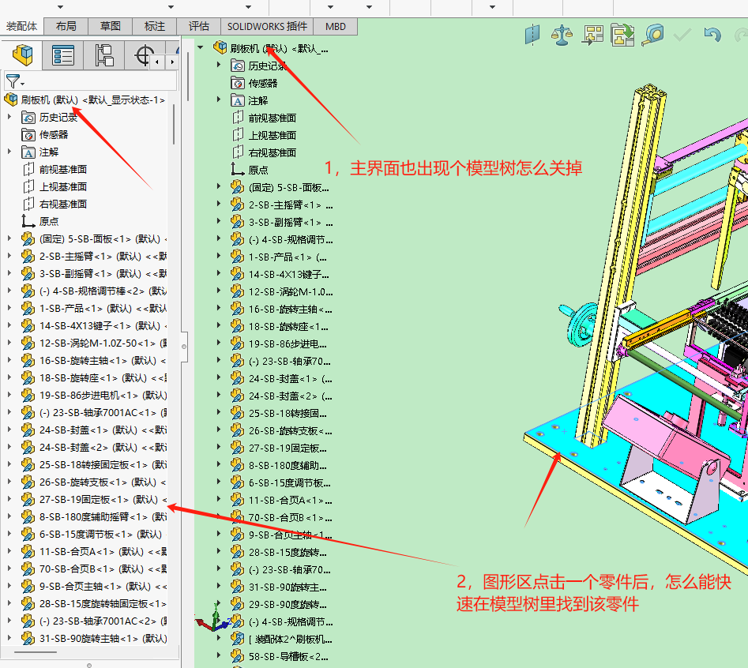Select 前视基准面 in the left tree

coord(62,169)
